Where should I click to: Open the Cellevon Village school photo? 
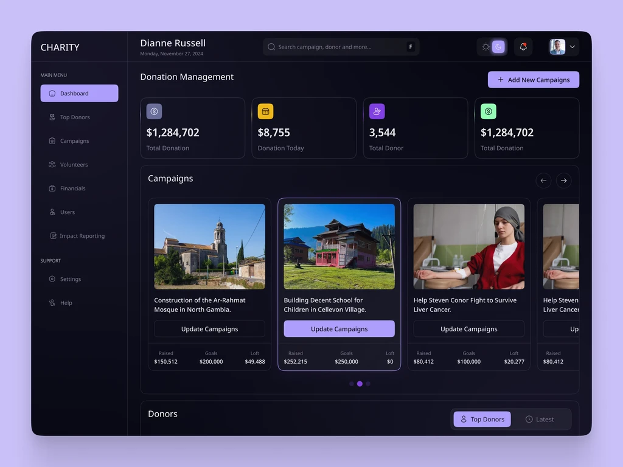click(339, 247)
